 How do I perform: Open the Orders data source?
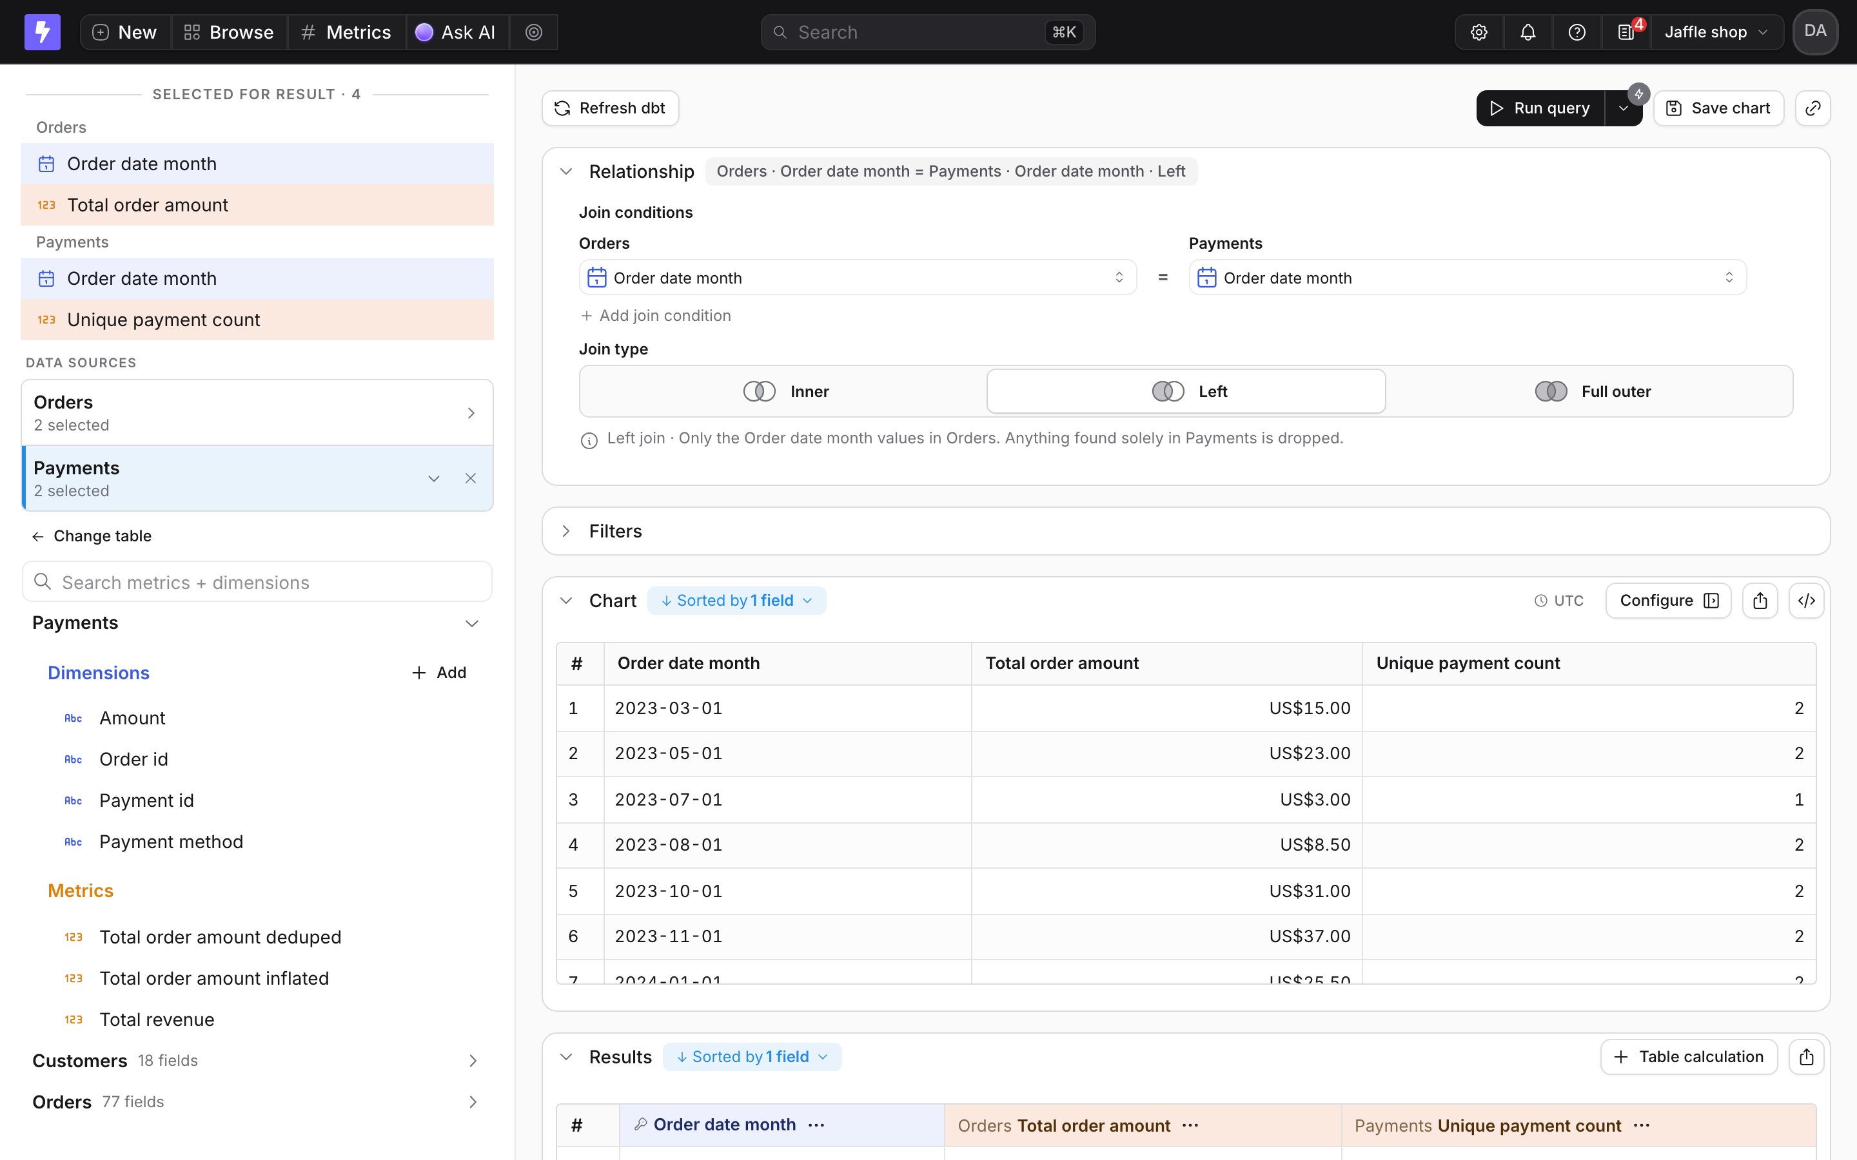click(257, 412)
